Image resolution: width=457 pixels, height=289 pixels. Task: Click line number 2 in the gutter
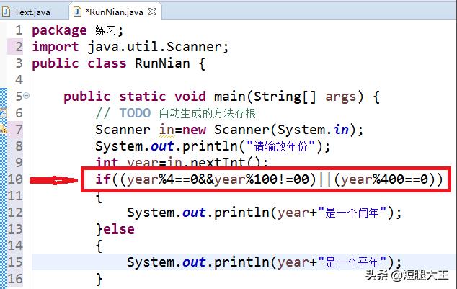click(19, 47)
